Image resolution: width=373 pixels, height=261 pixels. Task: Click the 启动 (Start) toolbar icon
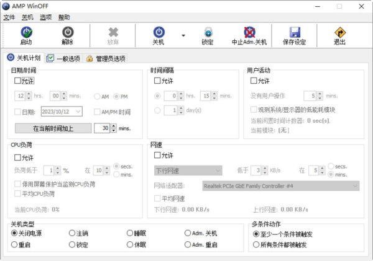coord(25,32)
